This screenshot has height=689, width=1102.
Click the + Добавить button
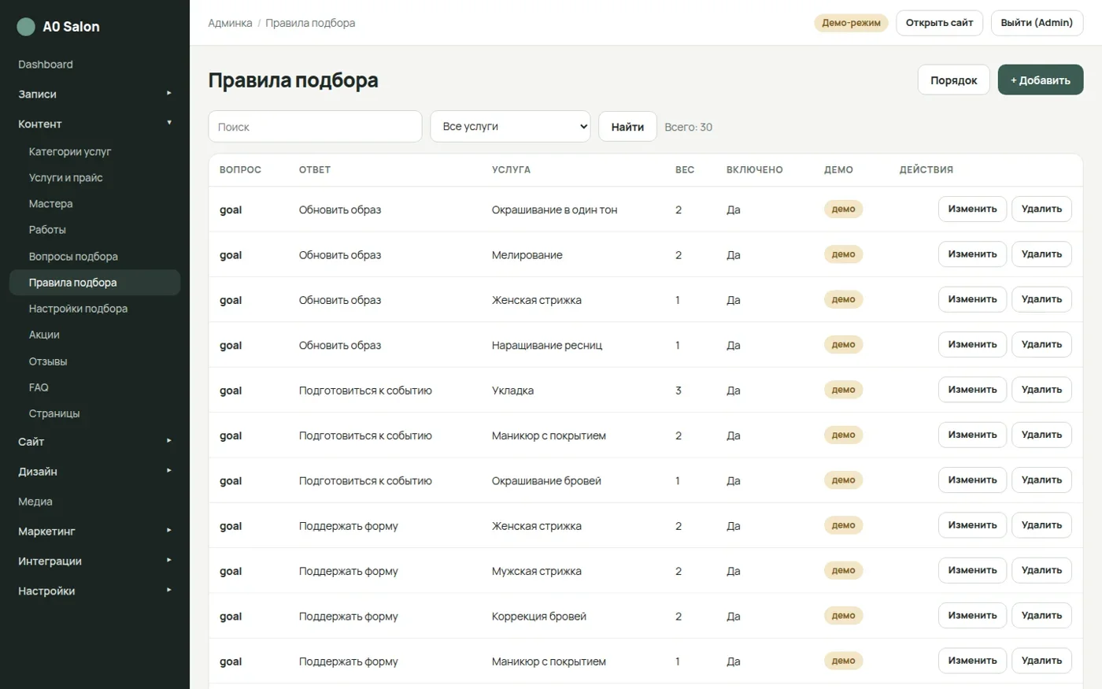click(1041, 80)
